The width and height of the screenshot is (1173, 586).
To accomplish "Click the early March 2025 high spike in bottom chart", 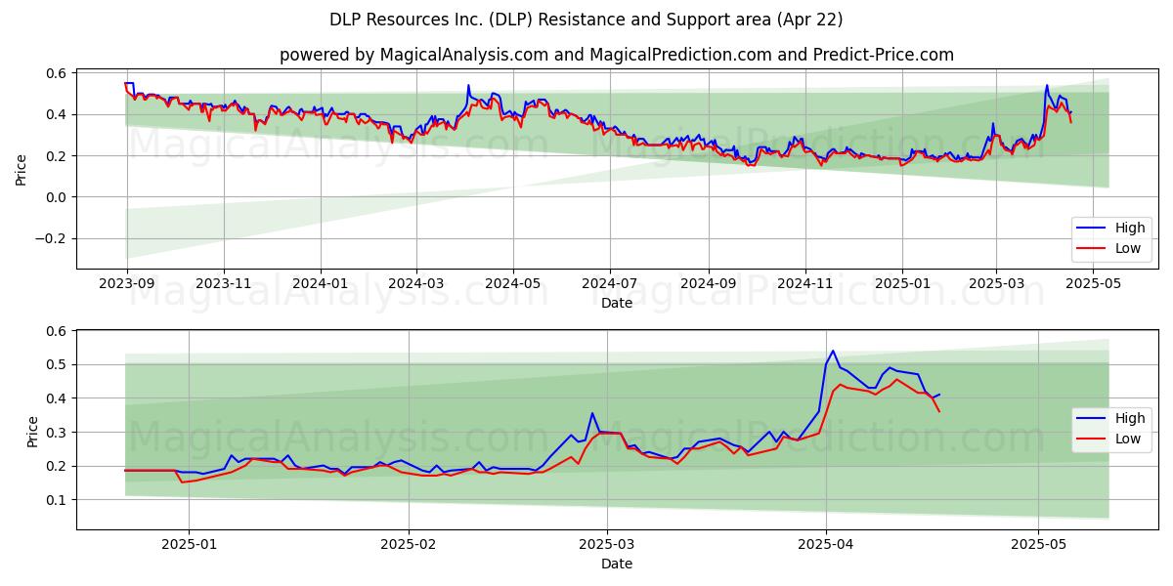I will (591, 412).
